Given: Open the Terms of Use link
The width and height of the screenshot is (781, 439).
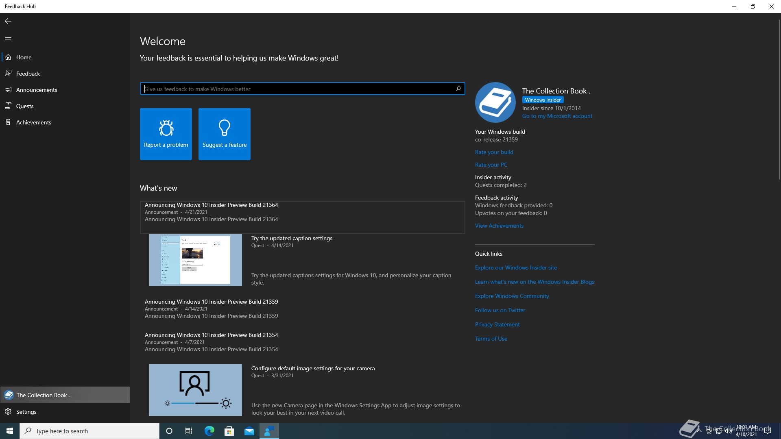Looking at the screenshot, I should pos(491,339).
